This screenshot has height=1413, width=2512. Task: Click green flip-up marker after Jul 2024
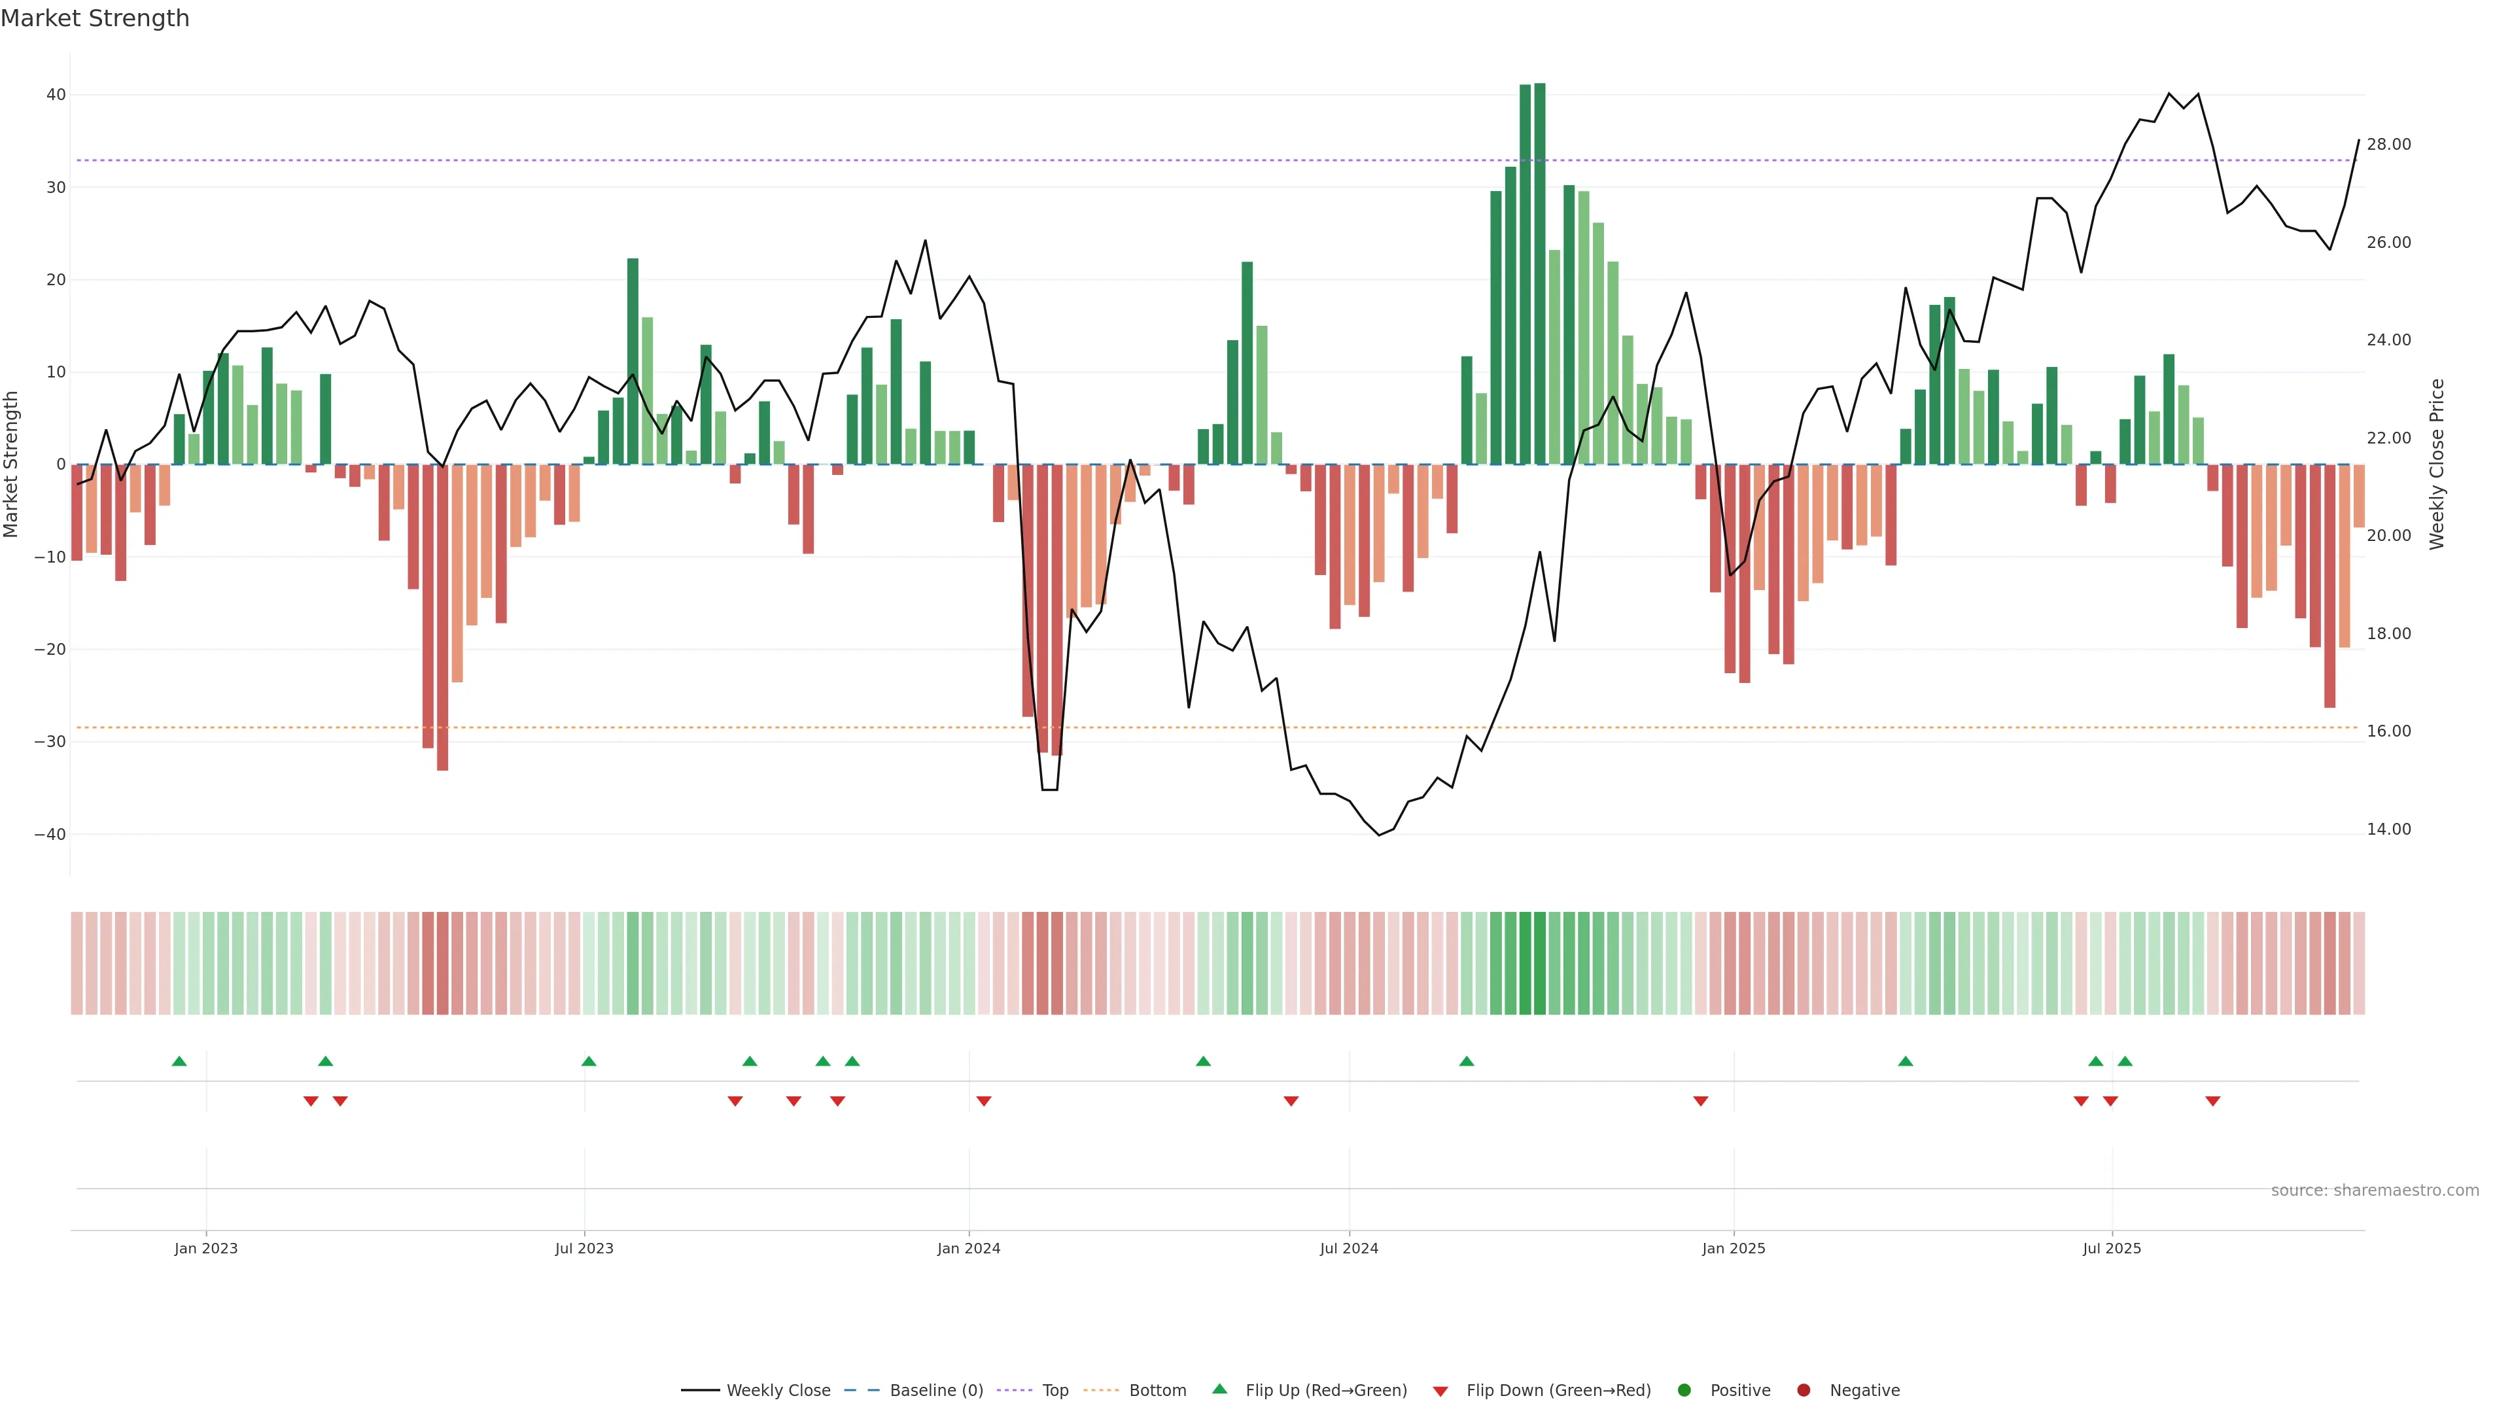point(1467,1061)
